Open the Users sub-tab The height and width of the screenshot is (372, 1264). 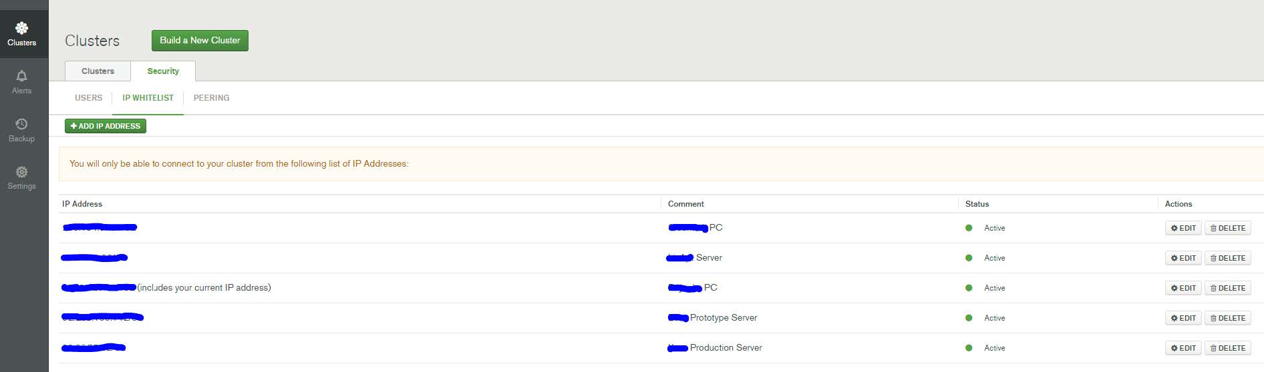tap(89, 98)
